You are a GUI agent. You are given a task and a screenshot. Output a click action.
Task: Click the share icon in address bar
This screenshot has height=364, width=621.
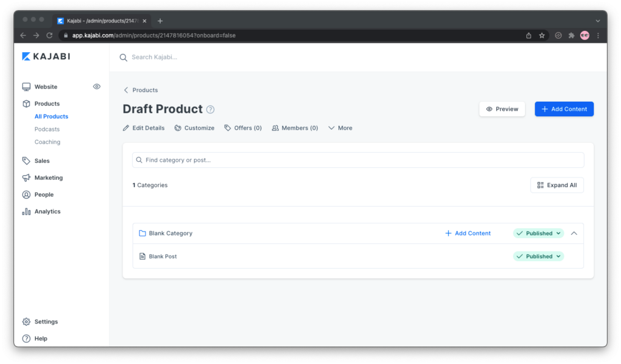point(529,36)
